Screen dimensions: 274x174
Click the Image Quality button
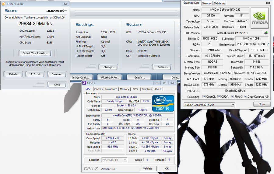(81, 77)
